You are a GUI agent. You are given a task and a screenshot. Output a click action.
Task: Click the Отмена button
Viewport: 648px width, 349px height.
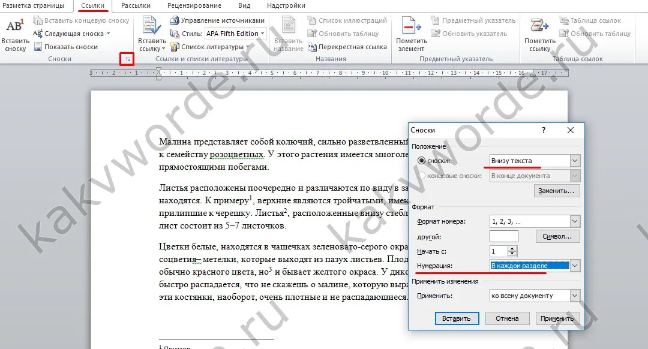507,318
